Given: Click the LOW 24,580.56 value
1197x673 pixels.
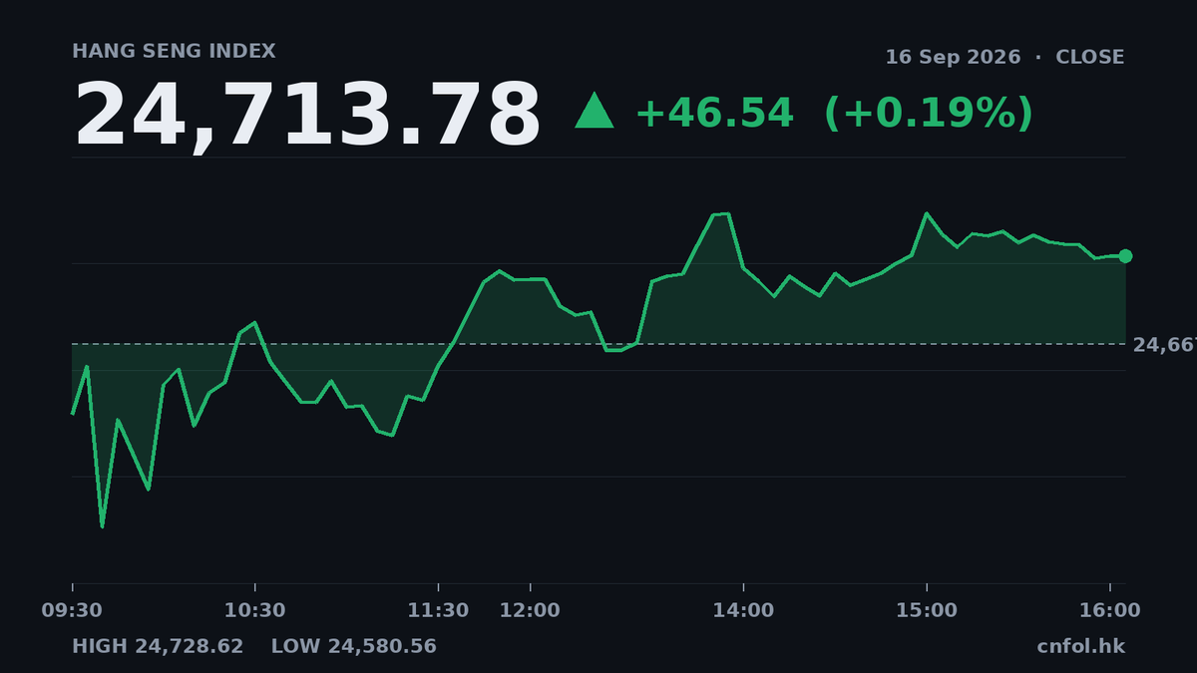Looking at the screenshot, I should tap(354, 646).
